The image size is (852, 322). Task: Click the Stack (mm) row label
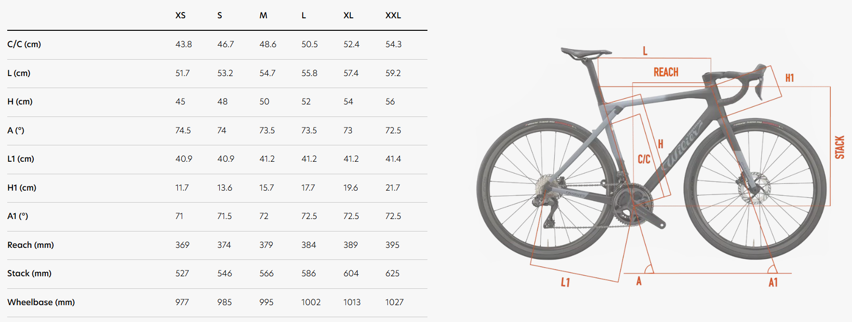click(29, 273)
